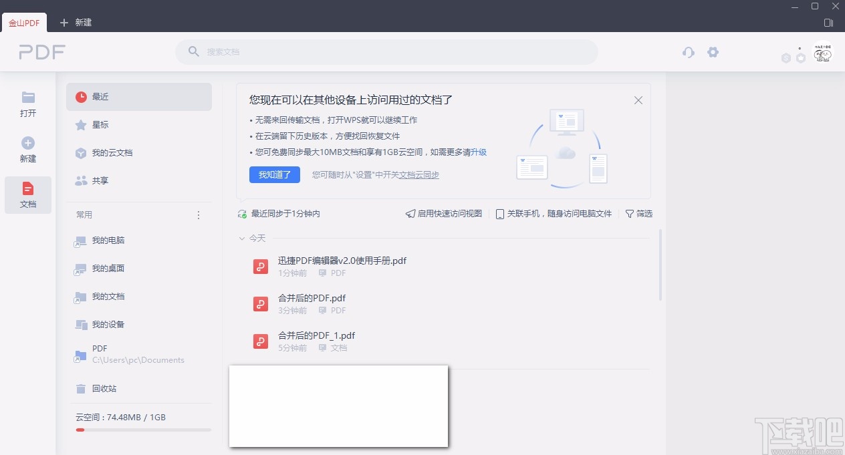
Task: Click 云空间 74.48MB / 1GB text
Action: click(121, 418)
